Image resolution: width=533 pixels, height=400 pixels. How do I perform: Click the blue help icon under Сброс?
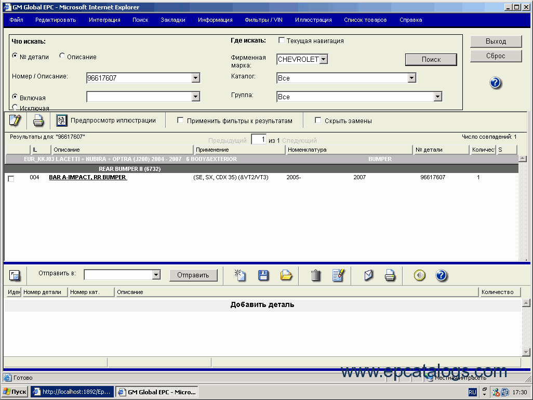496,83
